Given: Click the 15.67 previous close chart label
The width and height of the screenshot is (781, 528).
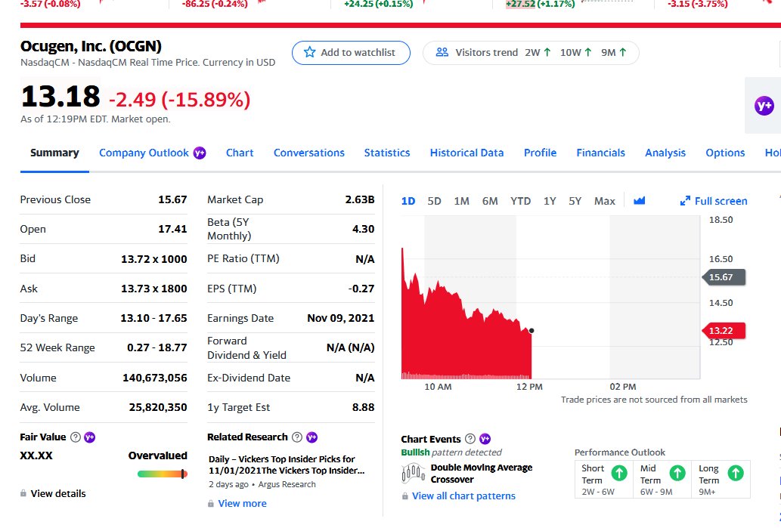Looking at the screenshot, I should coord(724,277).
